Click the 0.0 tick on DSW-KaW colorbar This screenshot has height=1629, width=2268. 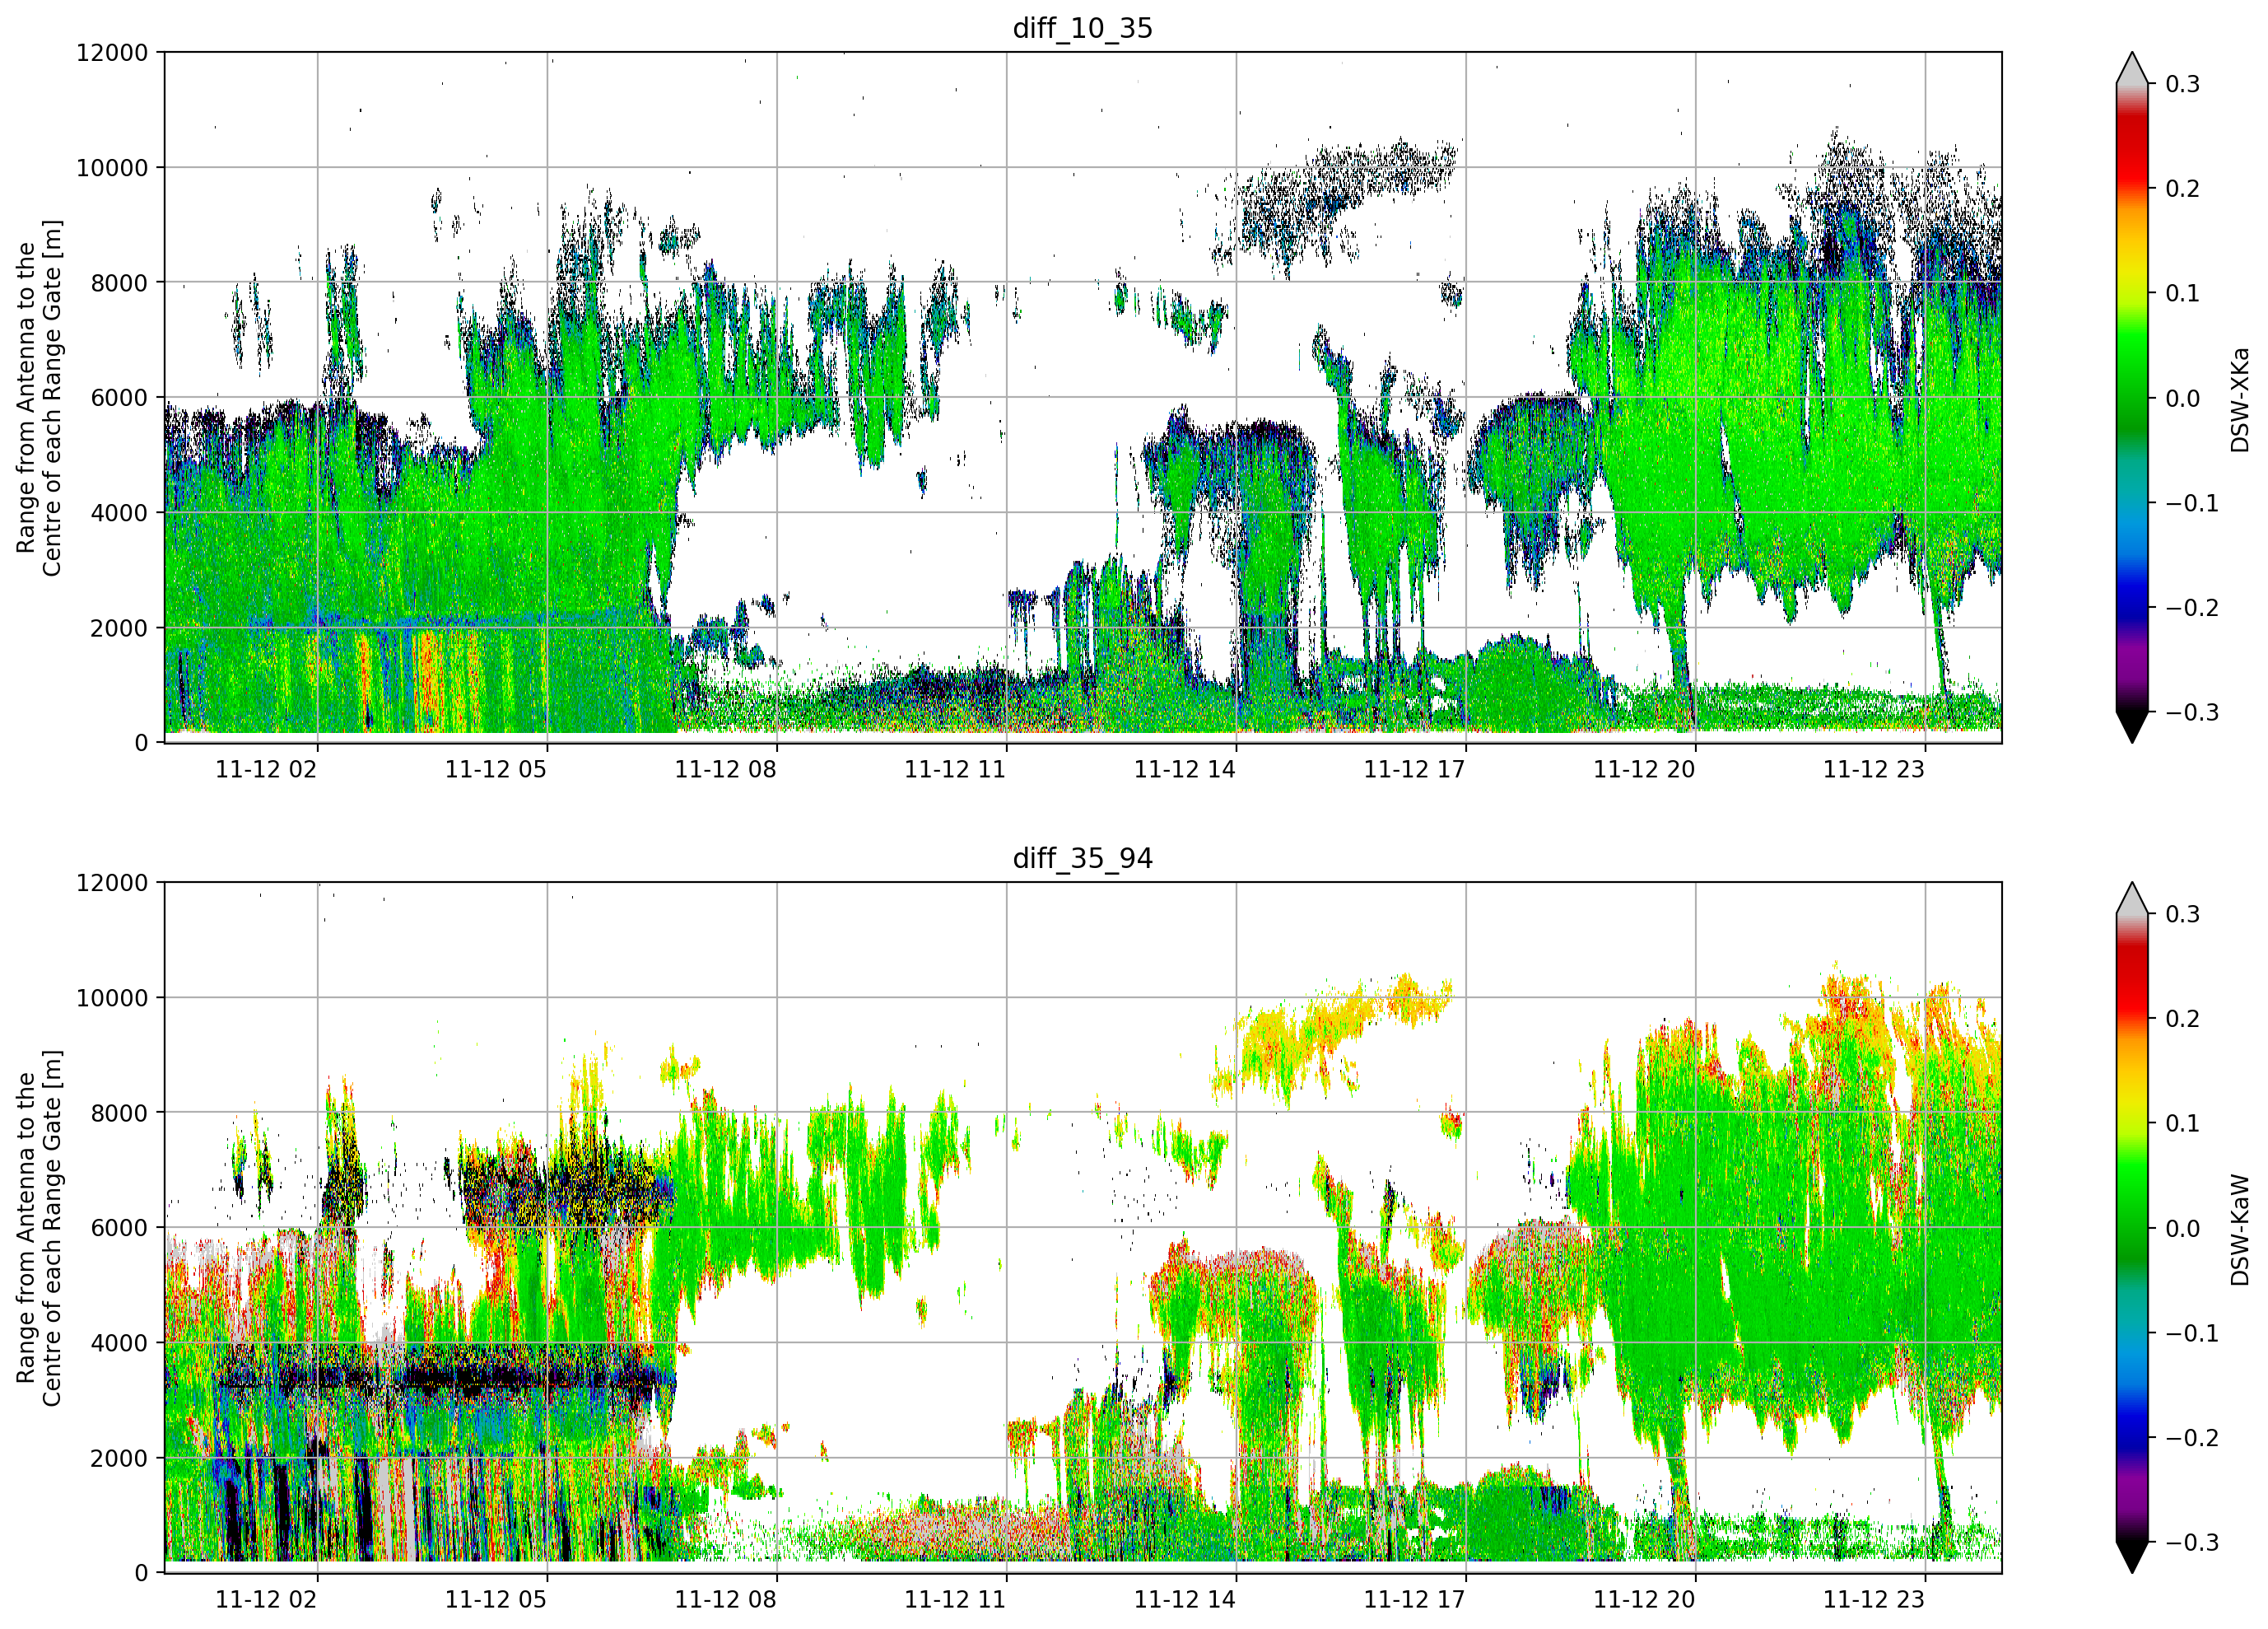click(x=2183, y=1229)
